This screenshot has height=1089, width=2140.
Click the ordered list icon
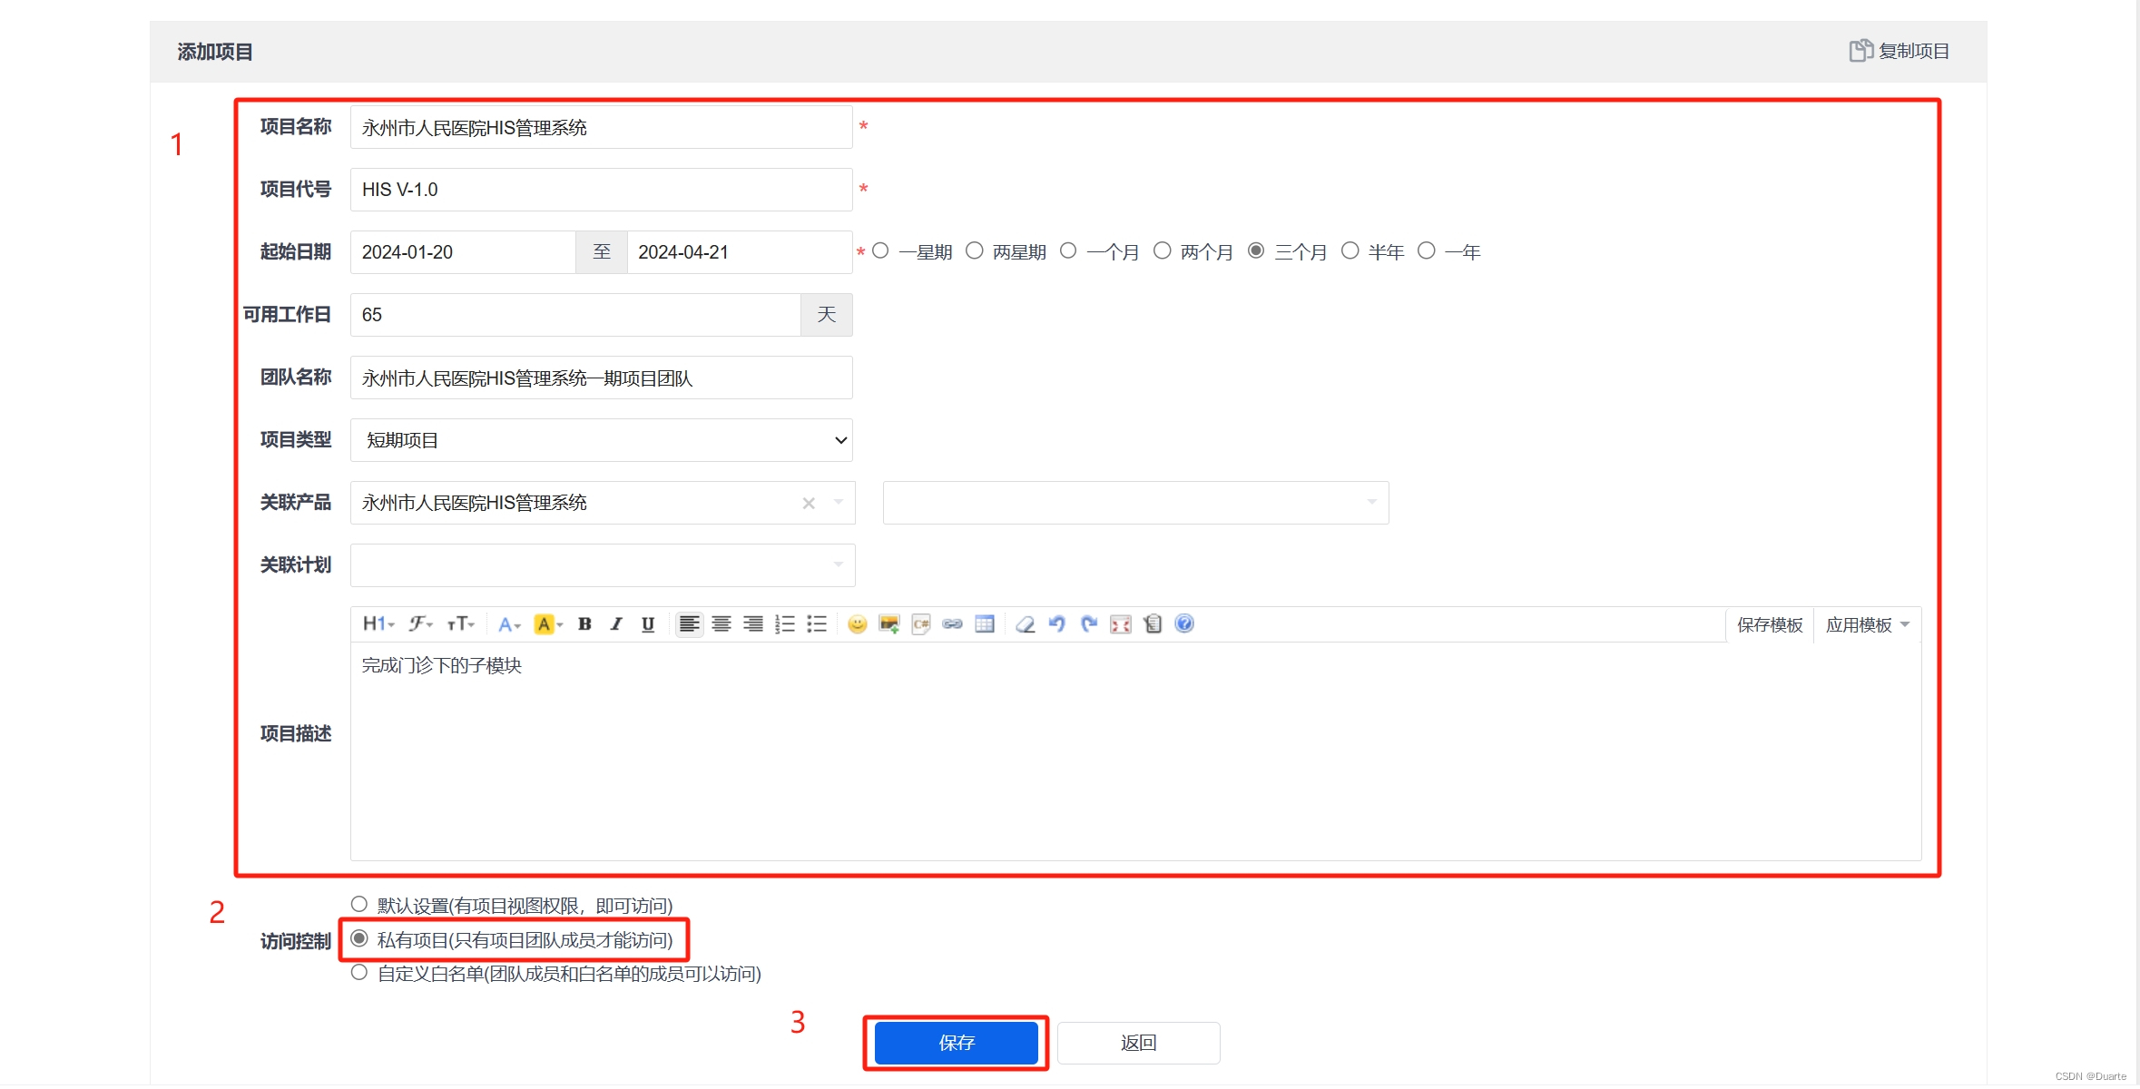[785, 624]
